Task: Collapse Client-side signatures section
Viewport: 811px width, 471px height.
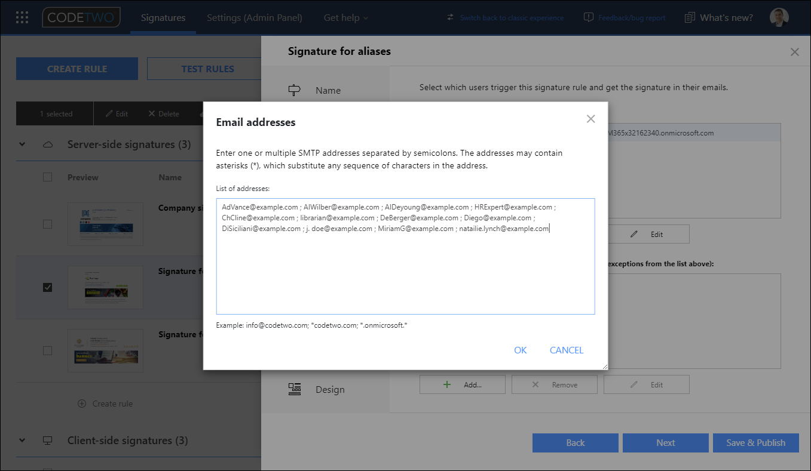Action: [x=22, y=441]
